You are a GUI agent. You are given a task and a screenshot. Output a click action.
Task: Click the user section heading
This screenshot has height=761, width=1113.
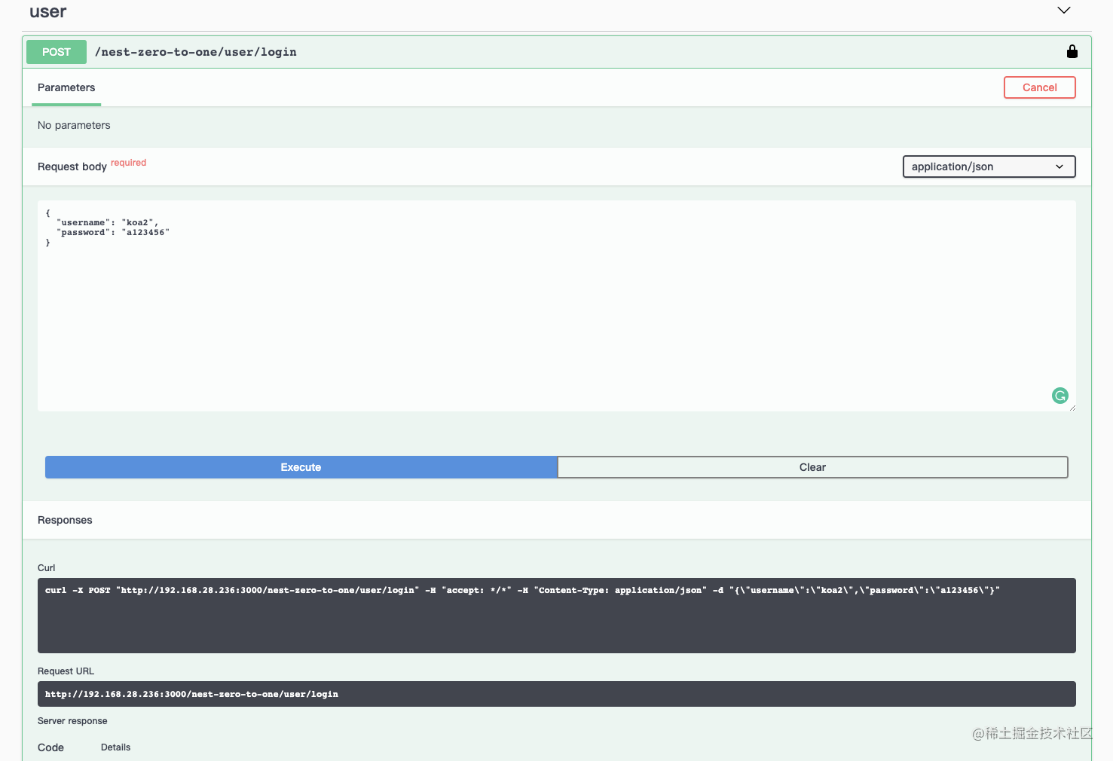click(x=48, y=11)
